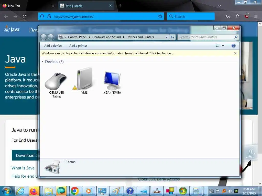
Task: Click the change view icon in toolbar
Action: pos(217,46)
